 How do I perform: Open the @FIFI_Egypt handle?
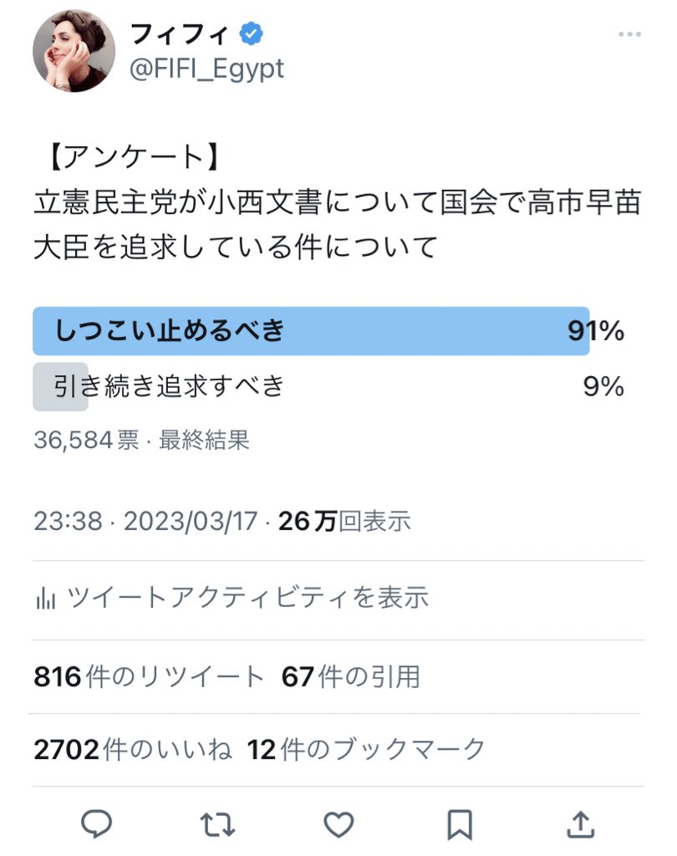click(x=207, y=69)
